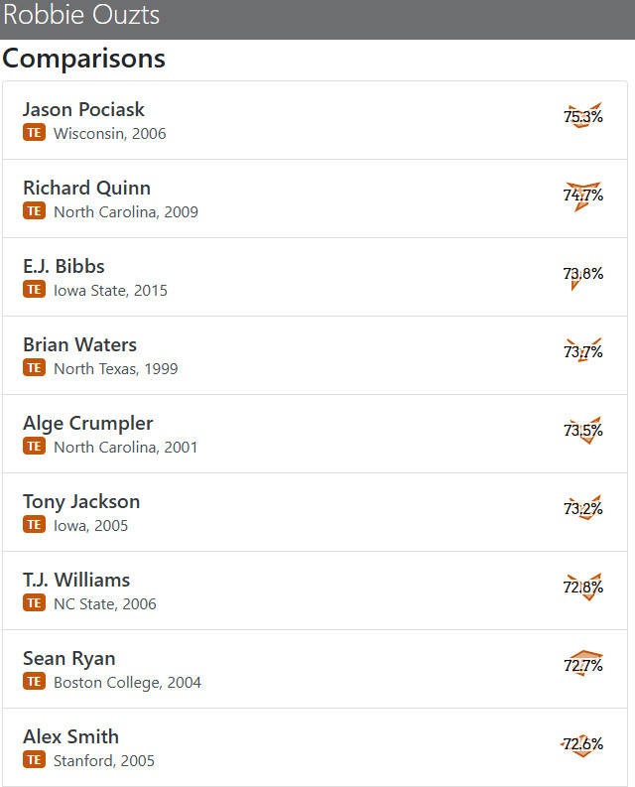Click the TE badge beside Jason Pociask
The image size is (635, 787).
point(34,133)
